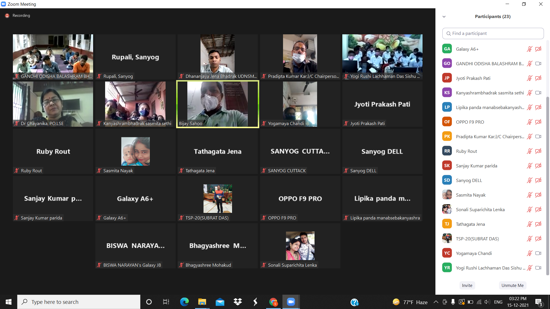Open the Zoom app in taskbar
Viewport: 550px width, 309px height.
[291, 302]
